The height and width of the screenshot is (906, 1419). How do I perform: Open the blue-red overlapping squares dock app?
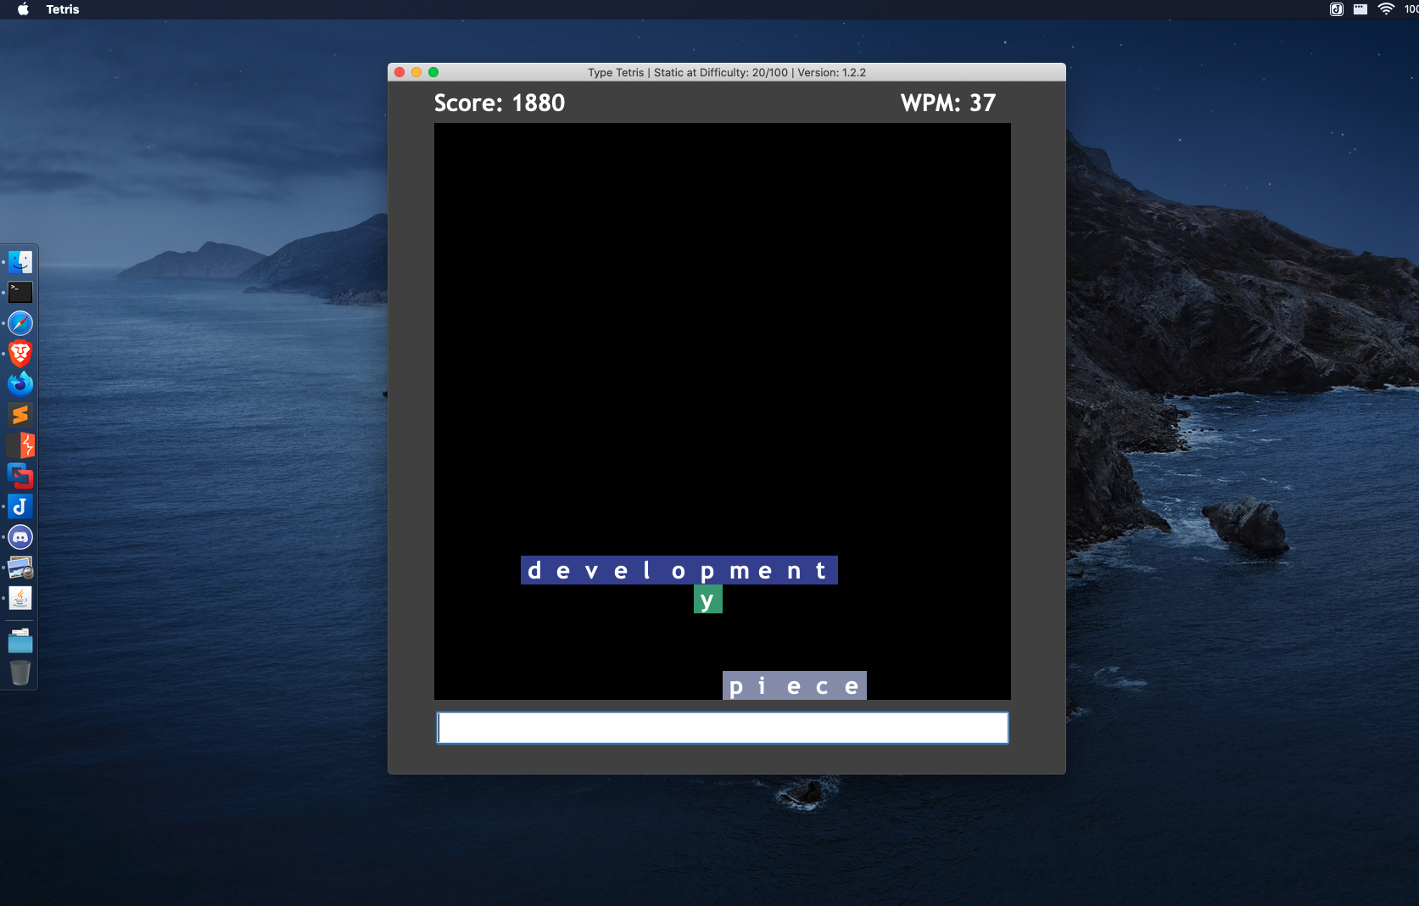tap(20, 476)
